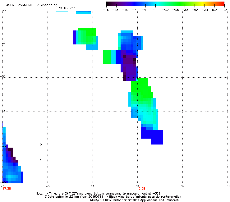Click the 78 longitude axis label
This screenshot has width=230, height=202.
(48, 186)
